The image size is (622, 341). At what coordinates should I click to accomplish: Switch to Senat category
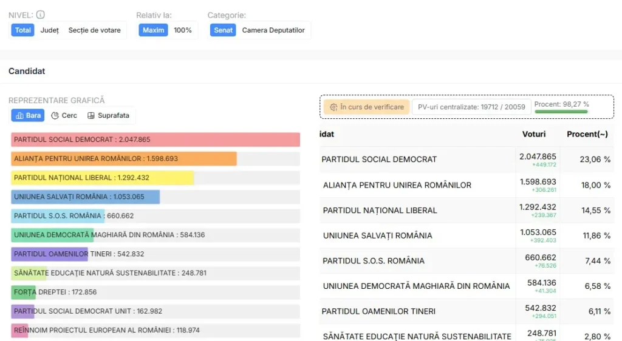[x=223, y=30]
